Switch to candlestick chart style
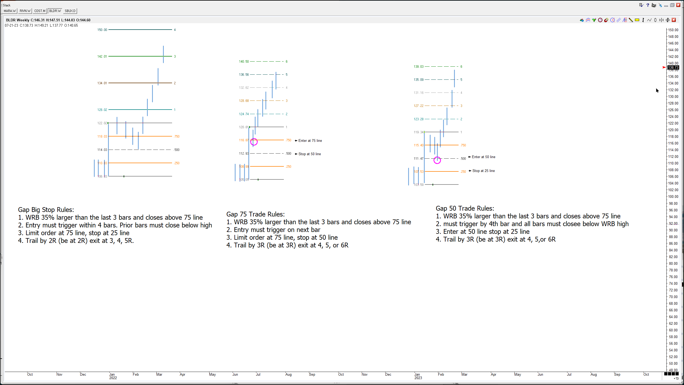 pyautogui.click(x=655, y=20)
